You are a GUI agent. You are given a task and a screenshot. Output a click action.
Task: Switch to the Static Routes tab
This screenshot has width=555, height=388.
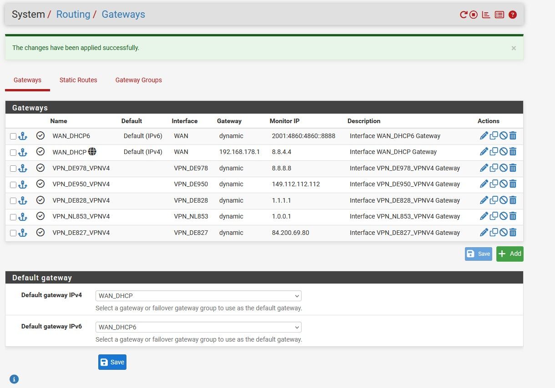click(x=78, y=80)
